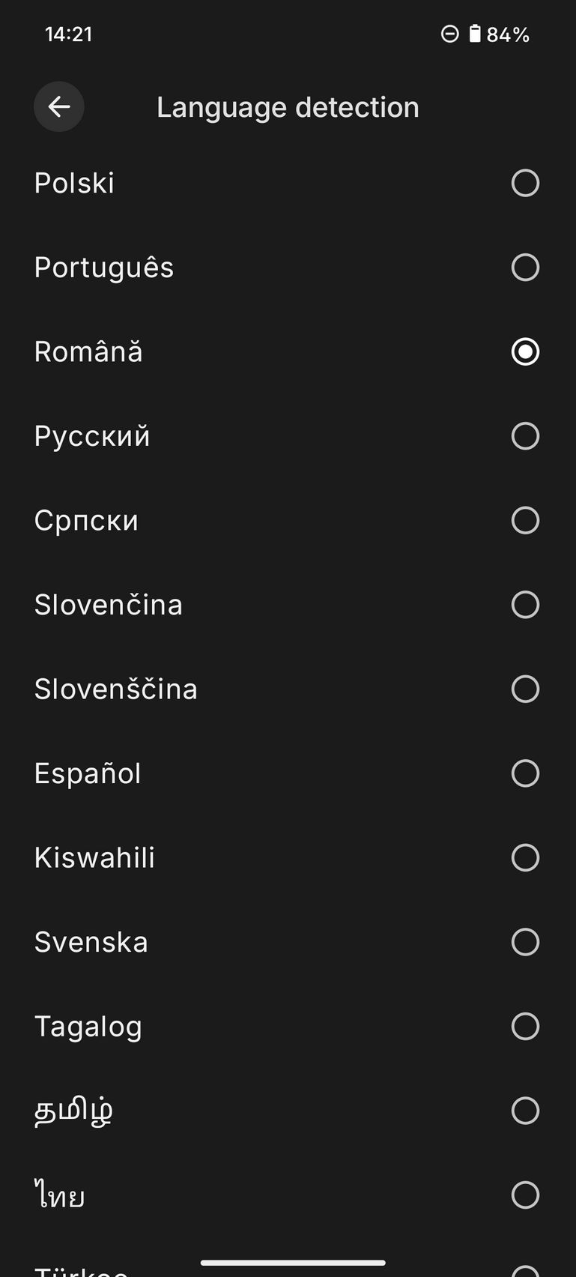Viewport: 576px width, 1277px height.
Task: Select the Polski radio button
Action: 525,183
